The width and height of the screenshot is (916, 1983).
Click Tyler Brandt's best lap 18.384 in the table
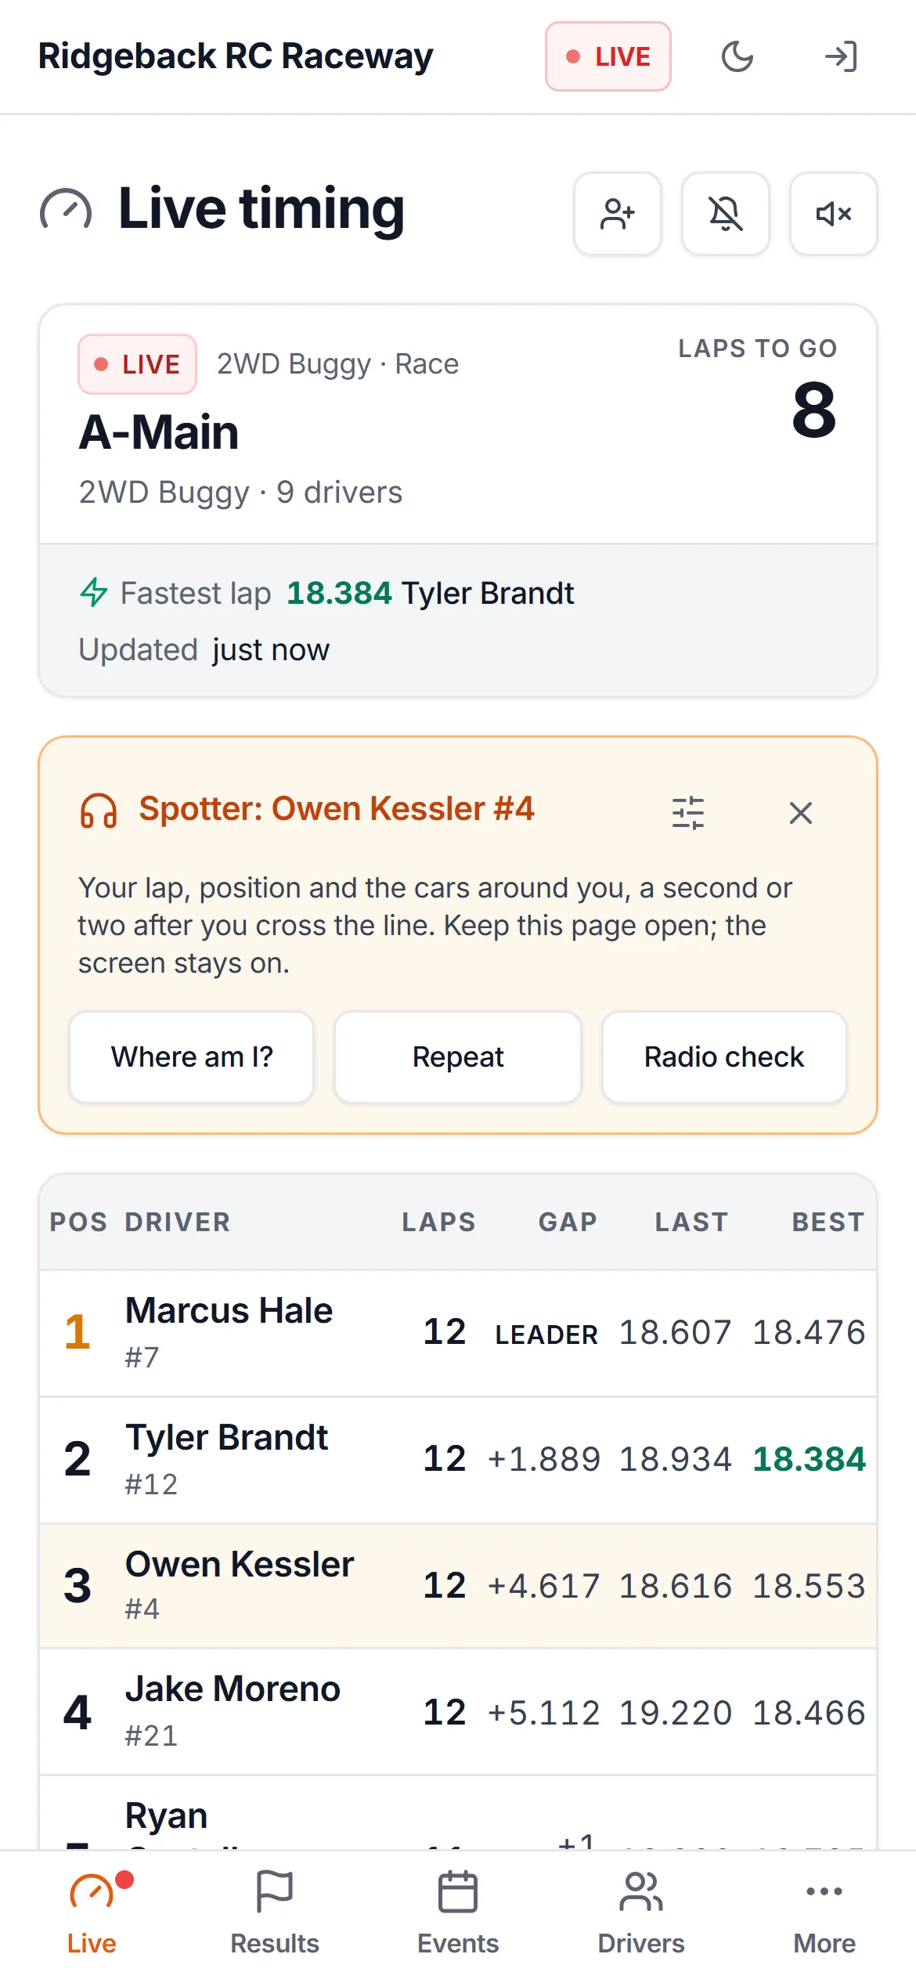pos(809,1460)
